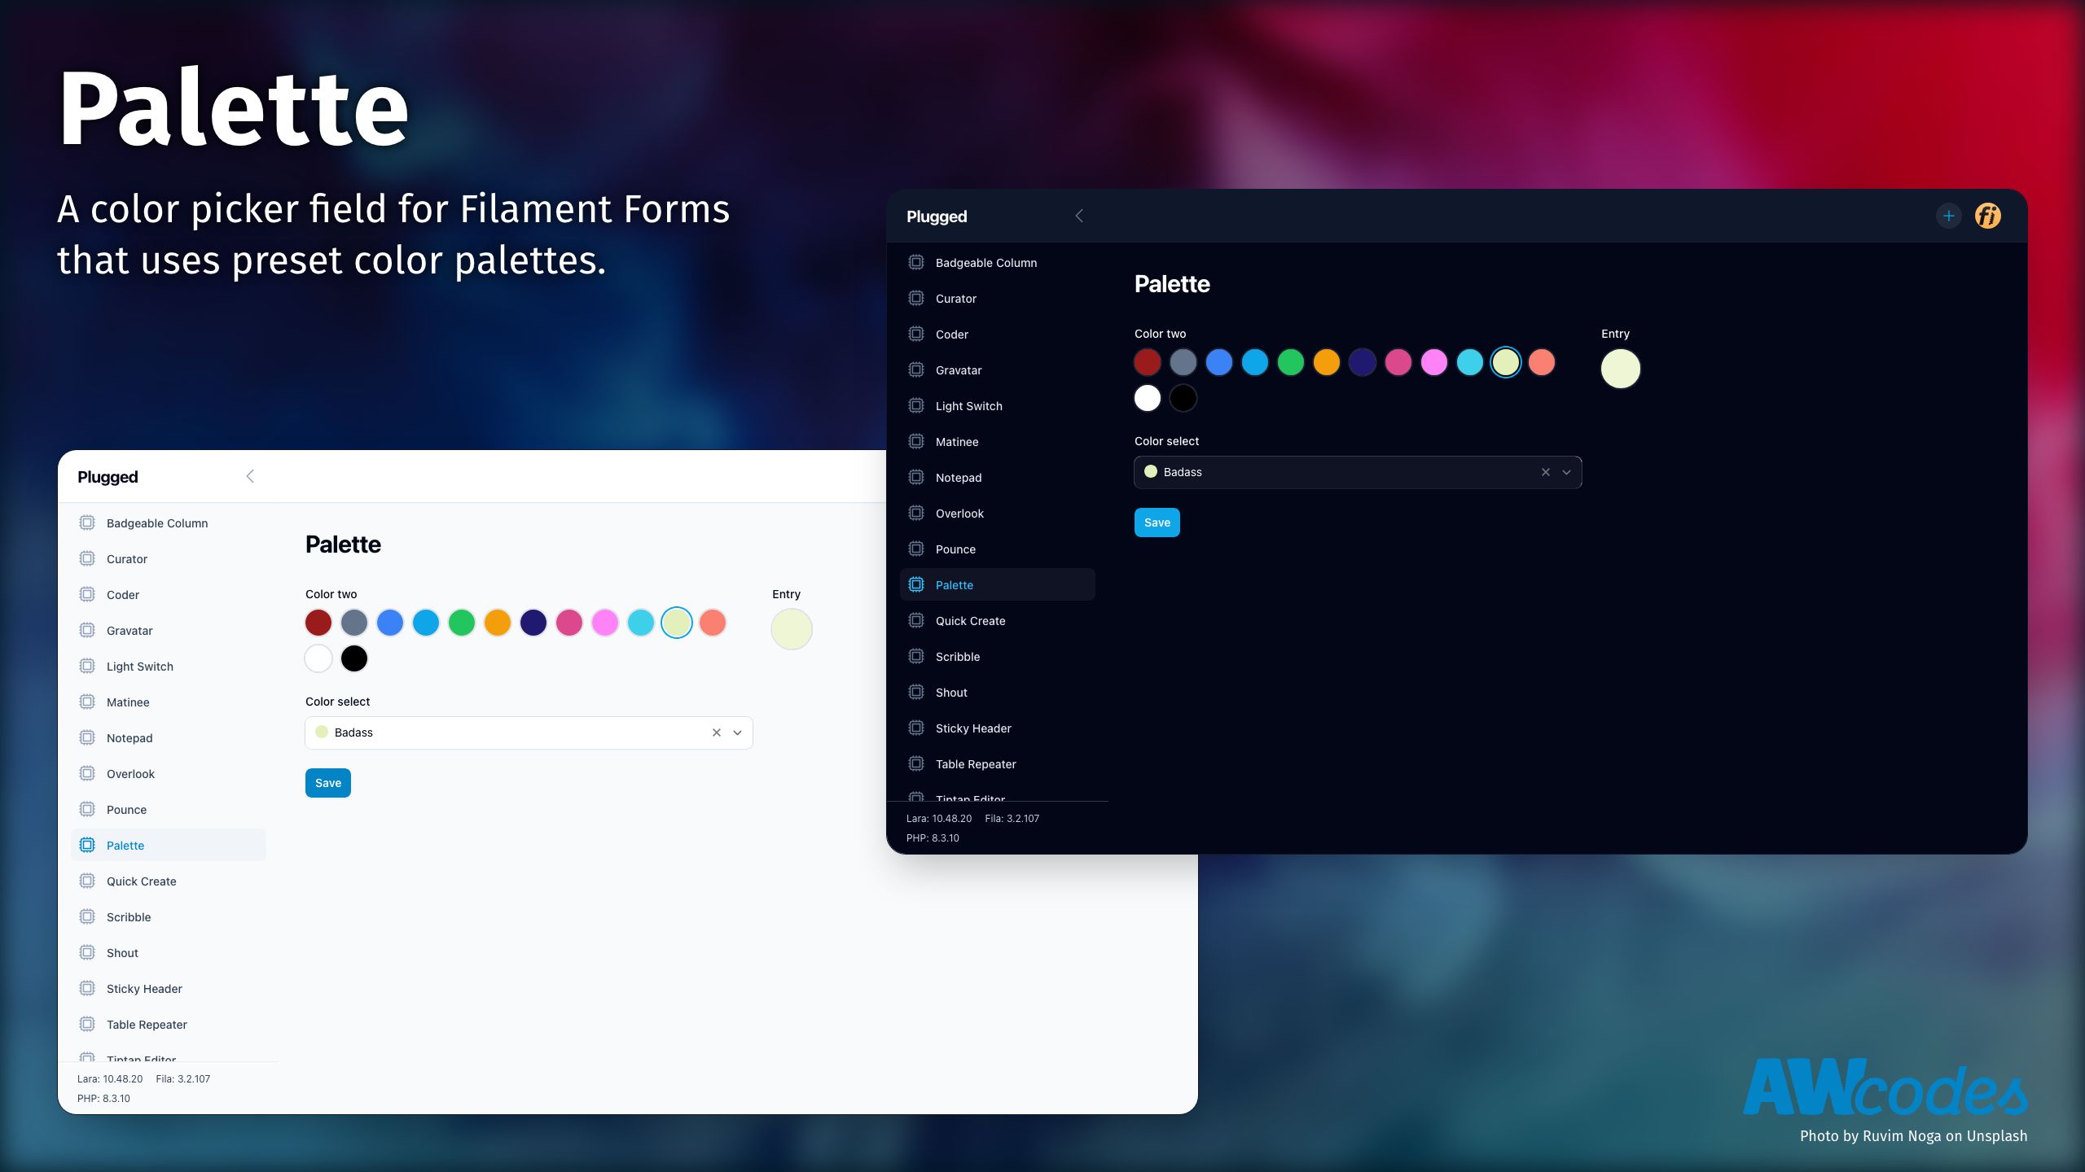Select the red color swatch in Color two

(x=318, y=623)
